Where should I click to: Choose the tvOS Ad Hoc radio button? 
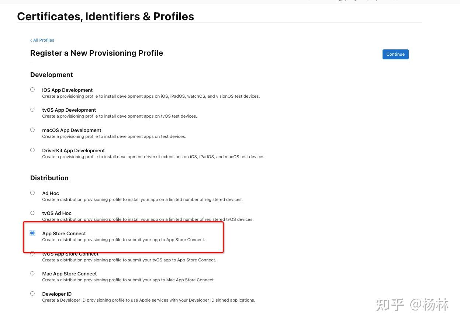point(32,213)
